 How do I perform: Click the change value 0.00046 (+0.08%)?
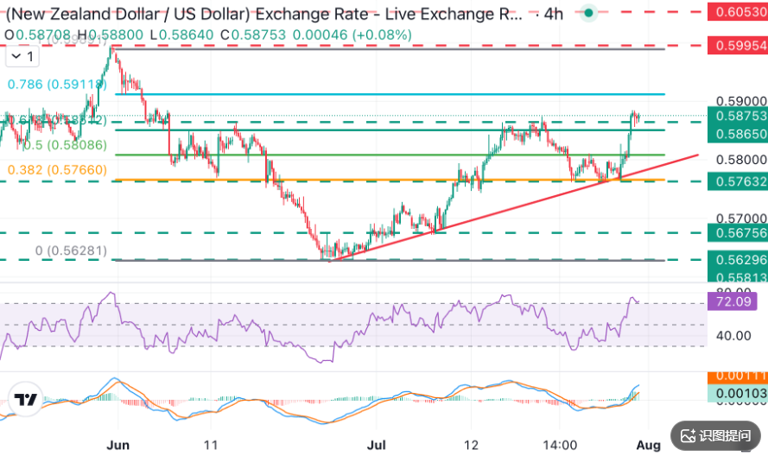[352, 35]
